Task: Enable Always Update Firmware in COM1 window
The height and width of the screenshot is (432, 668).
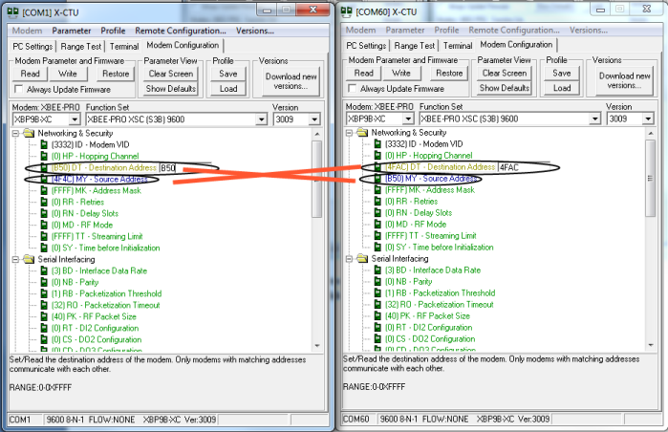Action: [x=18, y=89]
